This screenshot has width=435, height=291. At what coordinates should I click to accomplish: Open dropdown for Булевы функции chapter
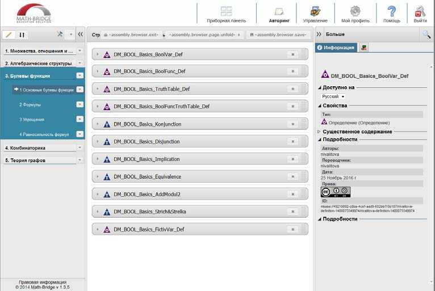coord(80,75)
